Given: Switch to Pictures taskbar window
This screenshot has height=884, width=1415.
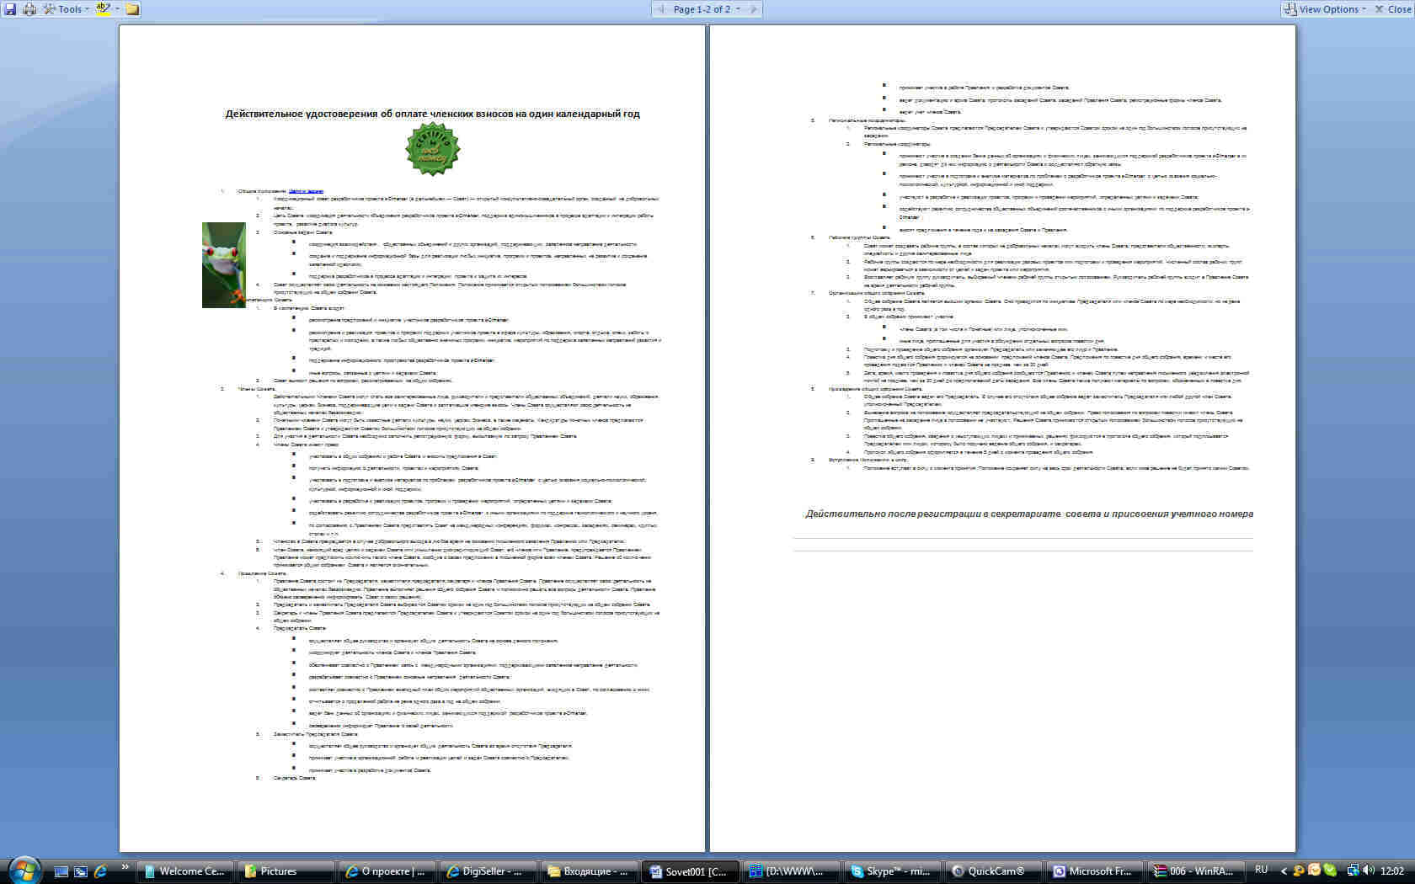Looking at the screenshot, I should (285, 871).
